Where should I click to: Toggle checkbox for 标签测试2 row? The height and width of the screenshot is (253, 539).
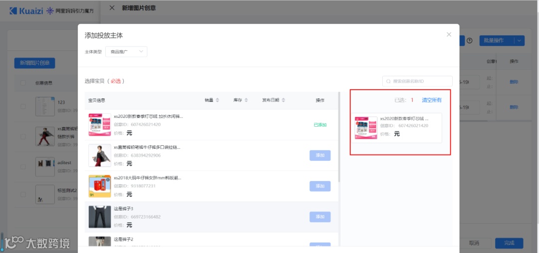[23, 194]
